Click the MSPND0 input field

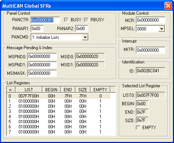(x=42, y=56)
